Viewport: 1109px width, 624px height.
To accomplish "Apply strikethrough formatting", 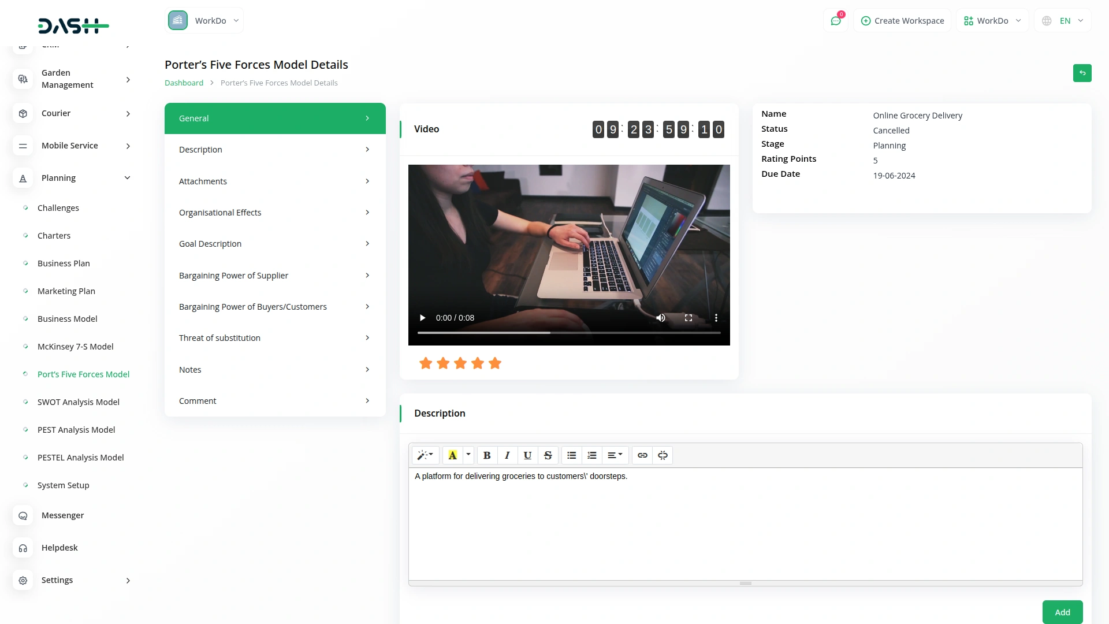I will pyautogui.click(x=548, y=455).
